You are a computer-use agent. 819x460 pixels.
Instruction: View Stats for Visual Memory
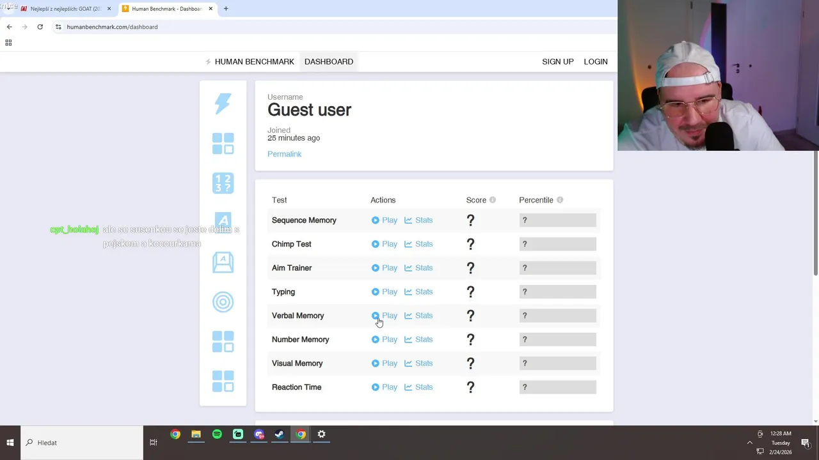tap(418, 364)
